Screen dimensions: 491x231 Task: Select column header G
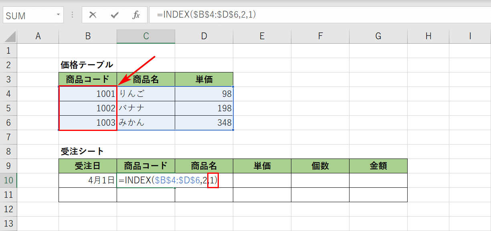coord(378,36)
